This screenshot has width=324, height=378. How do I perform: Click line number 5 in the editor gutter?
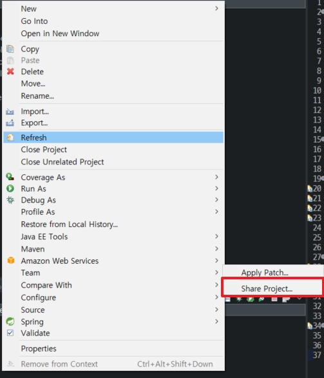point(319,41)
